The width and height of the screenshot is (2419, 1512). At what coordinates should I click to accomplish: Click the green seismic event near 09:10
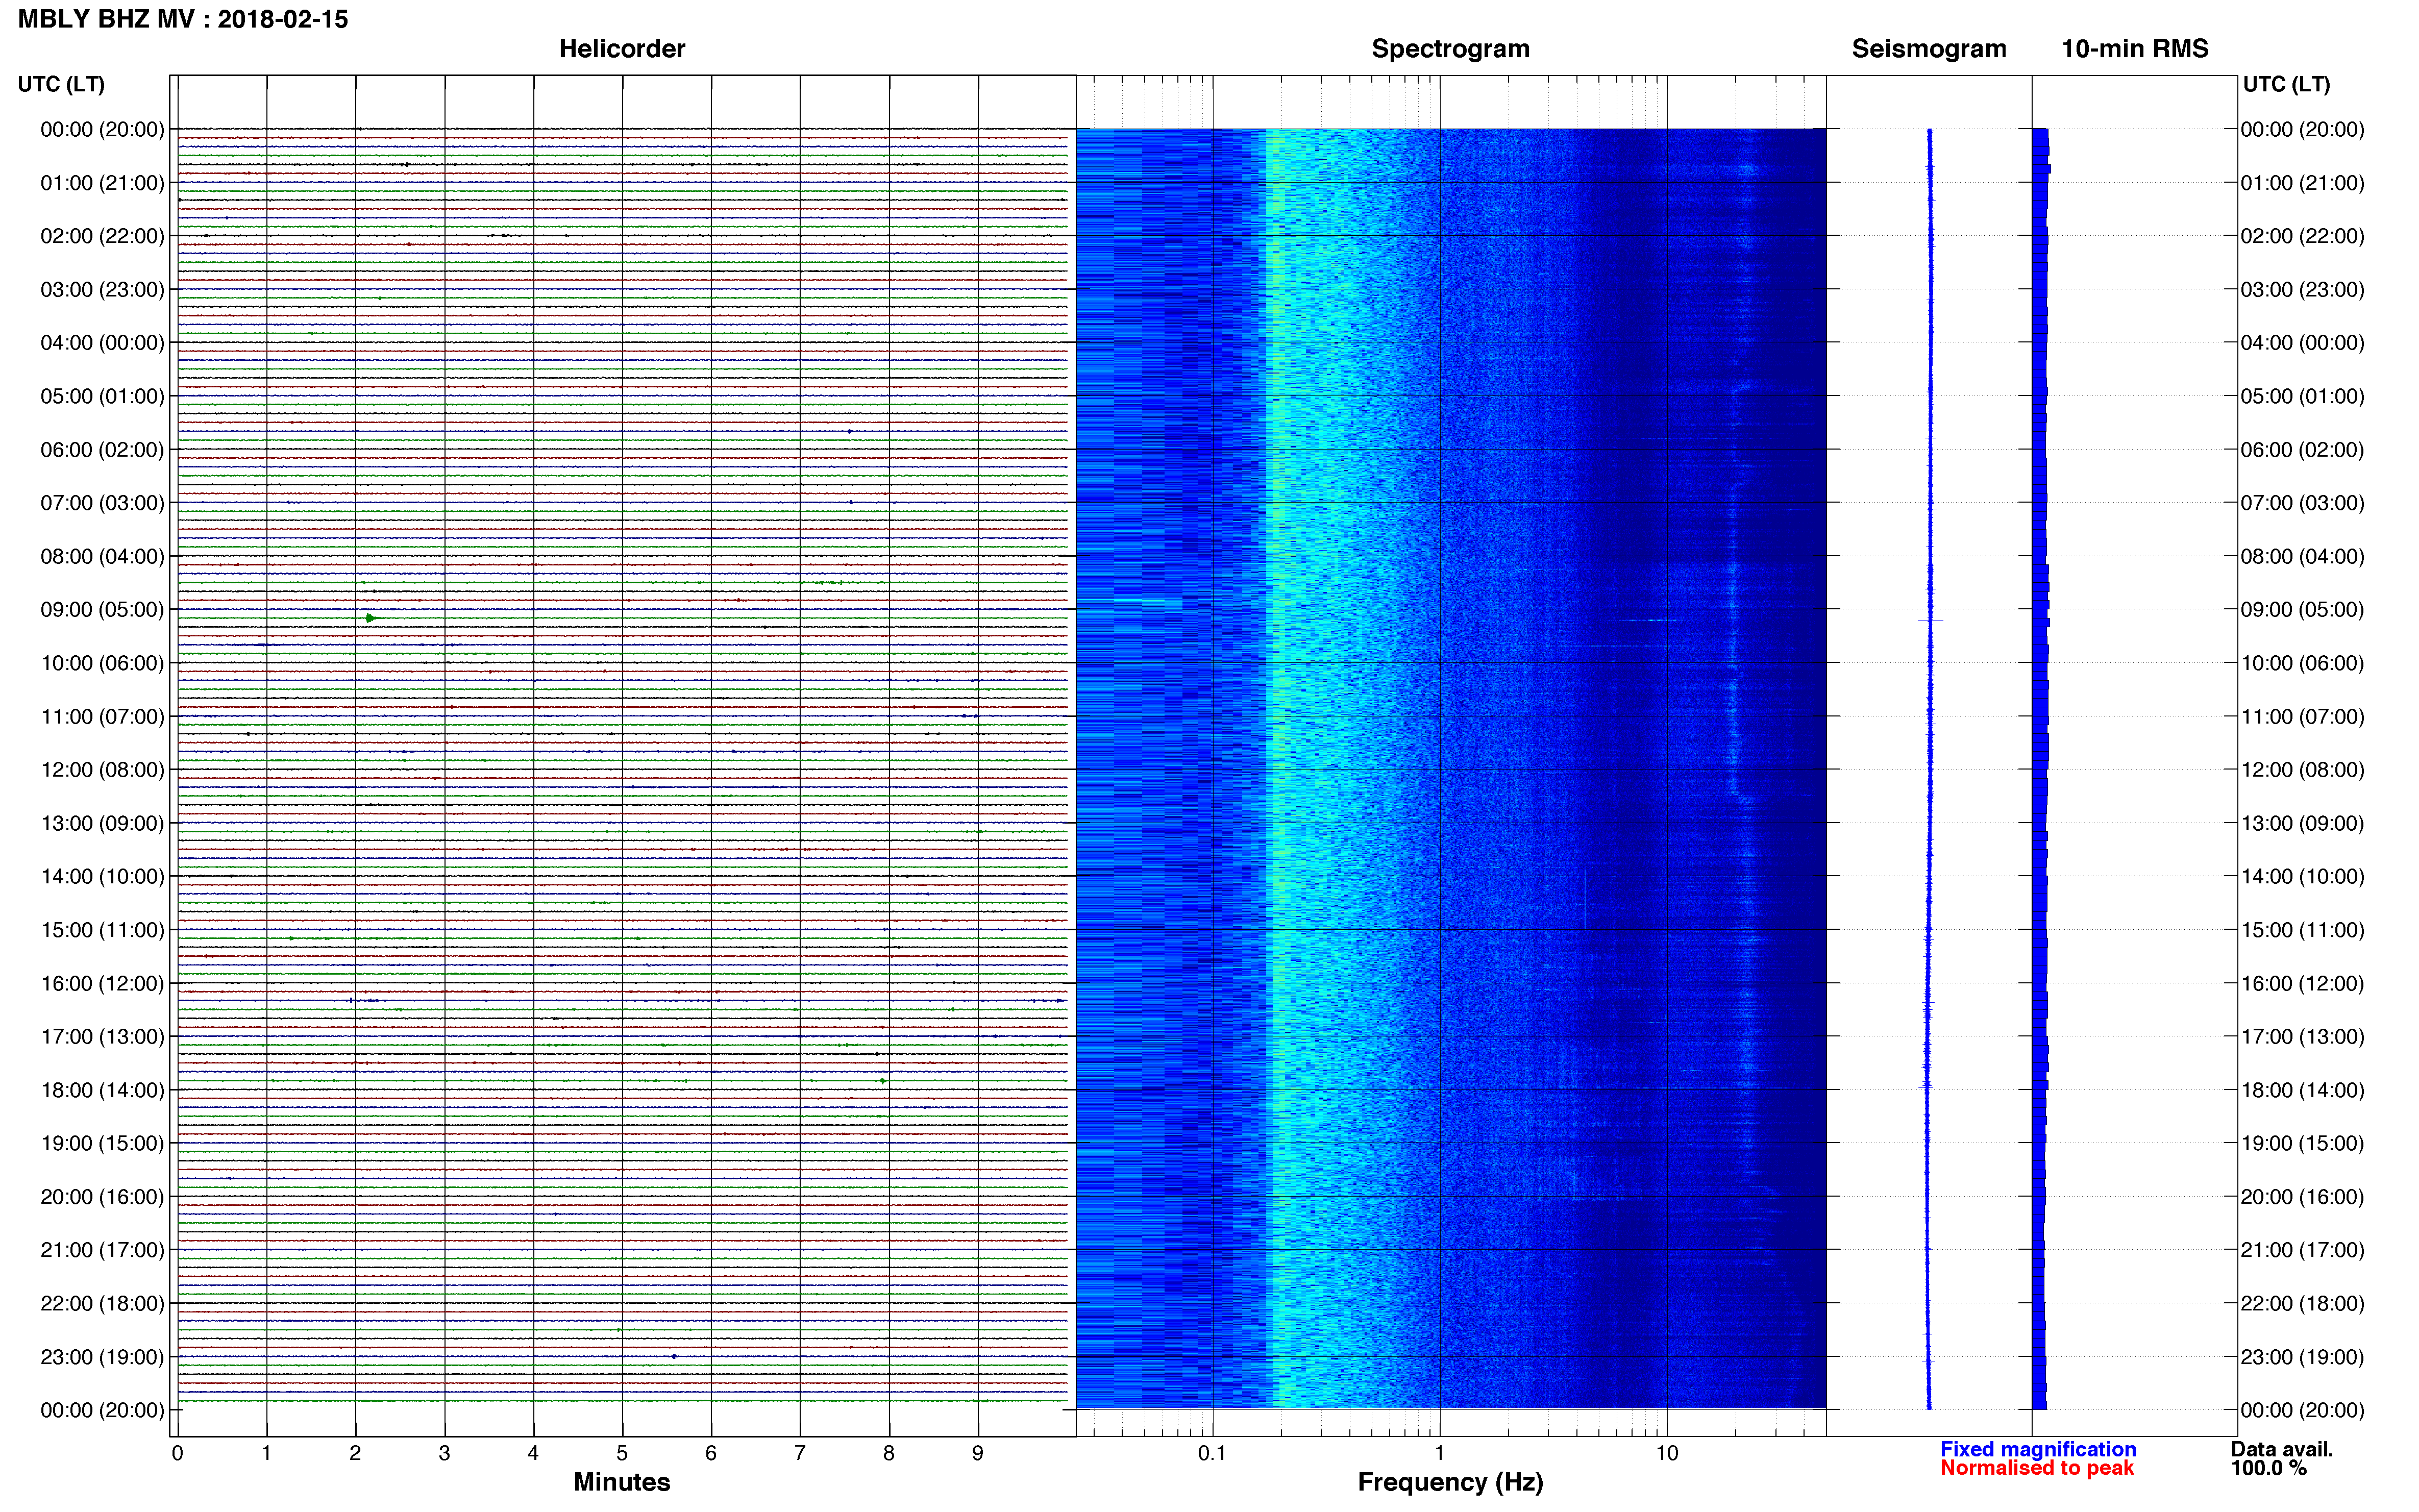[x=370, y=618]
